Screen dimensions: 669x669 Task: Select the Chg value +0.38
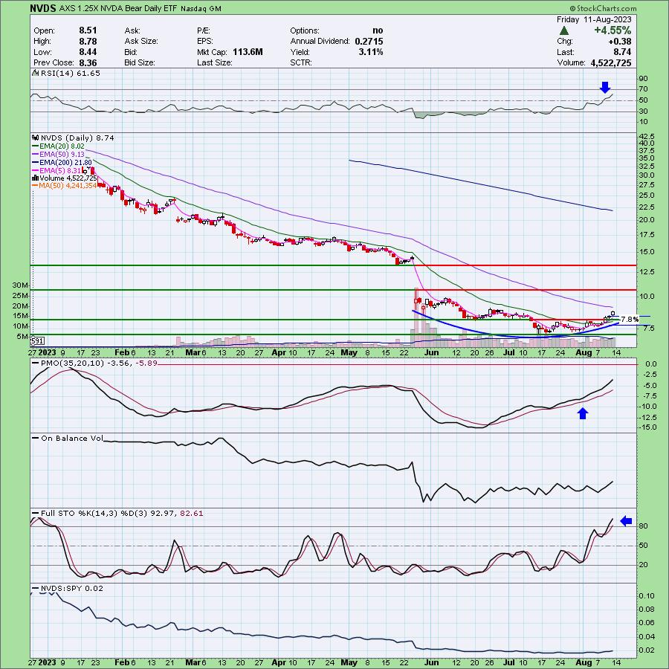(x=619, y=42)
